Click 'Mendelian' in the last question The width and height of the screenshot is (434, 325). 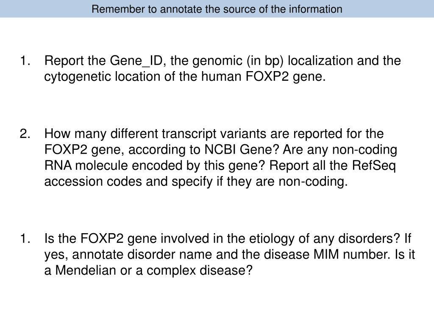click(86, 270)
